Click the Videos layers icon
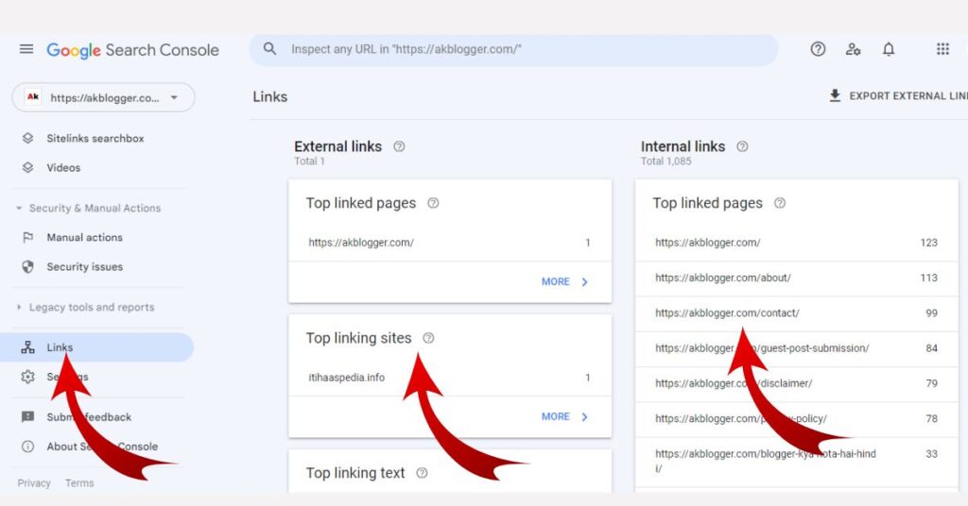The image size is (968, 506). (27, 168)
